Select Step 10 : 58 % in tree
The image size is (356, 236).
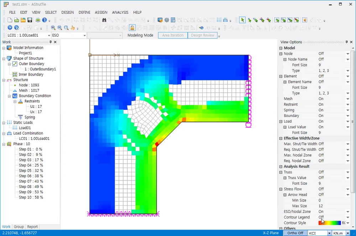(x=31, y=197)
